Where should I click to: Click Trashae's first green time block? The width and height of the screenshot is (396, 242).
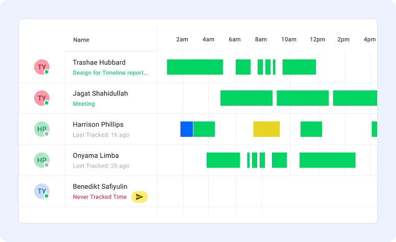tap(195, 67)
